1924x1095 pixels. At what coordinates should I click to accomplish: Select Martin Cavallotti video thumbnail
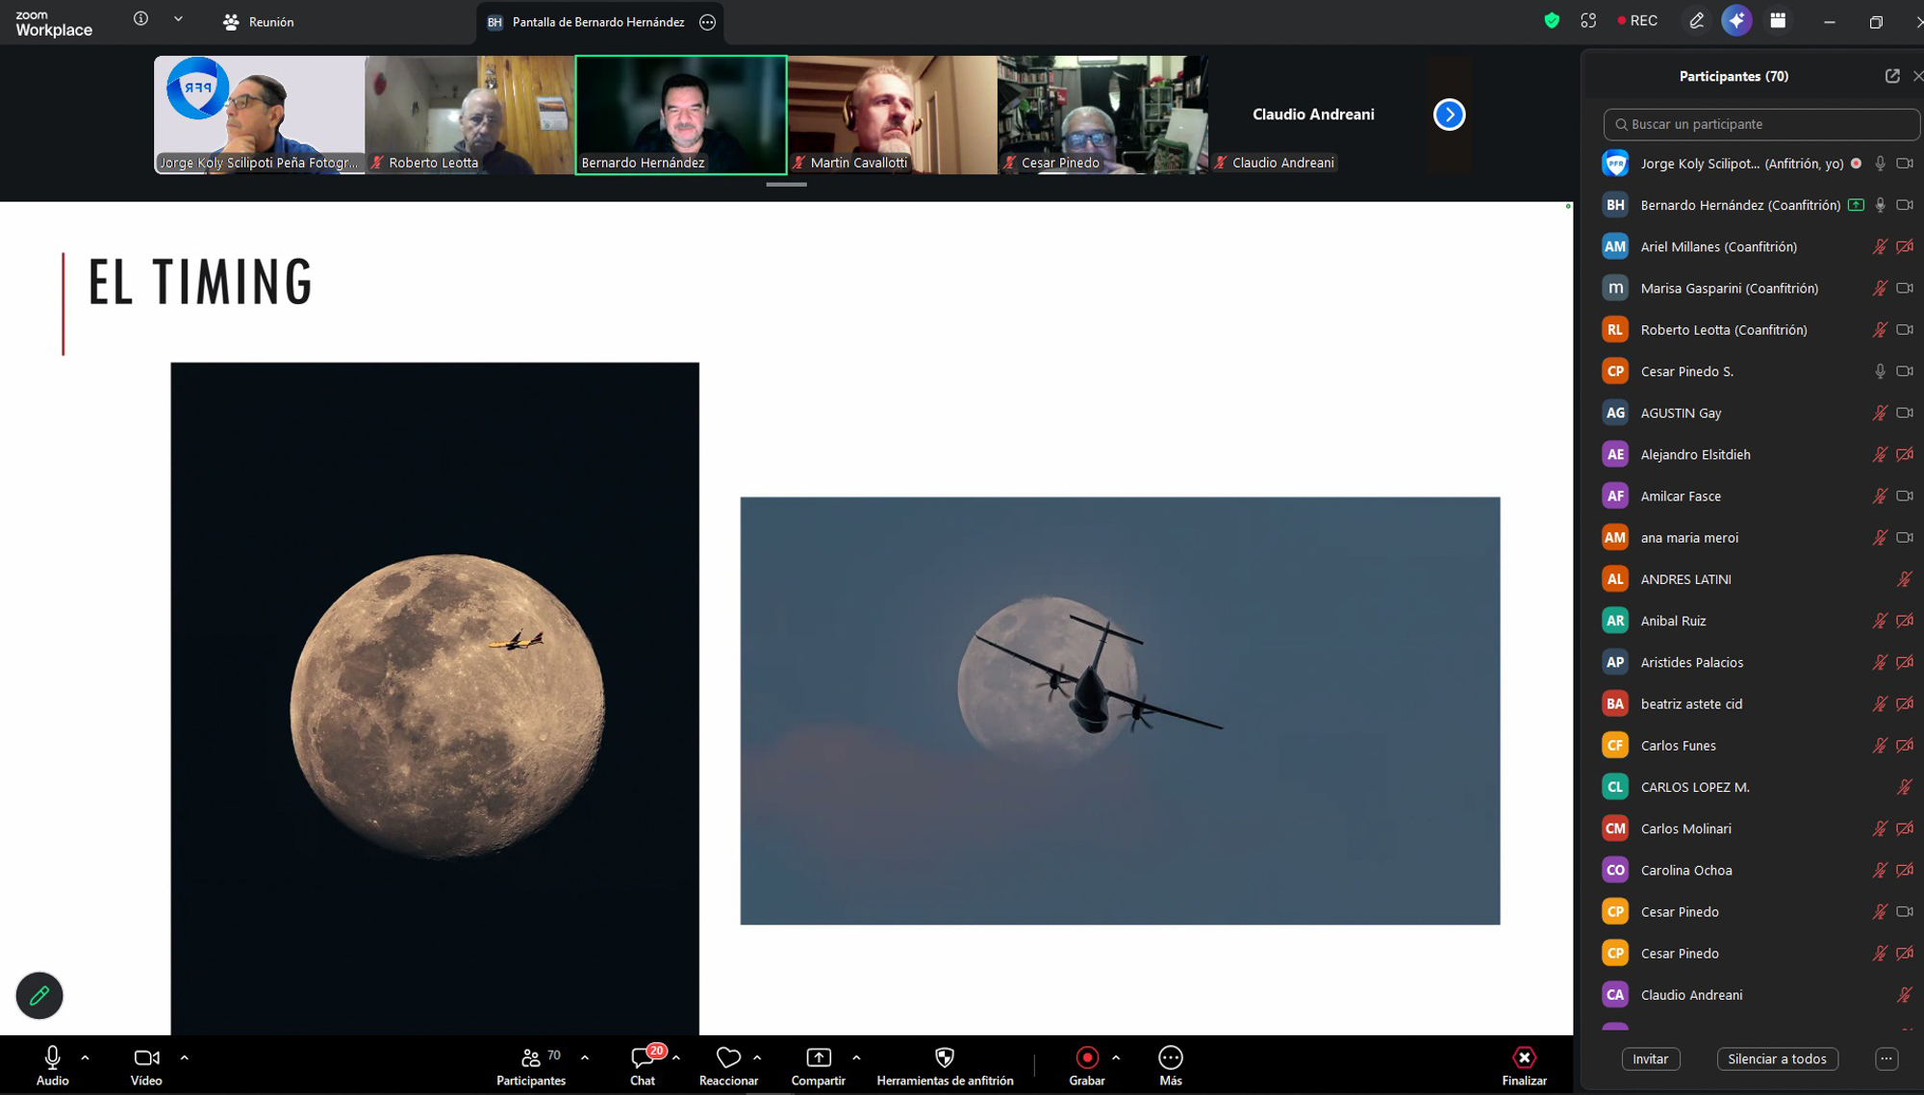pyautogui.click(x=892, y=115)
